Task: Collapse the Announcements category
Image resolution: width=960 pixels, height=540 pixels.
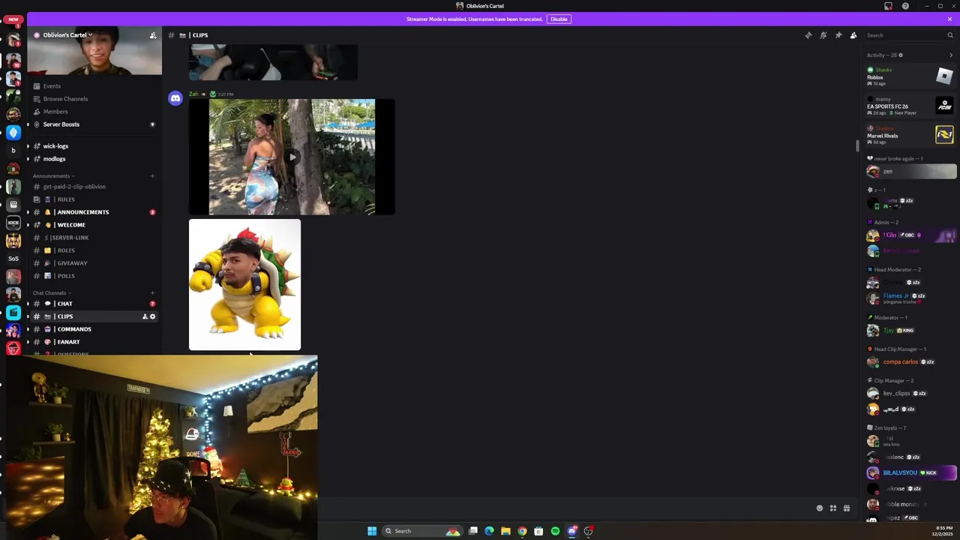Action: click(52, 176)
